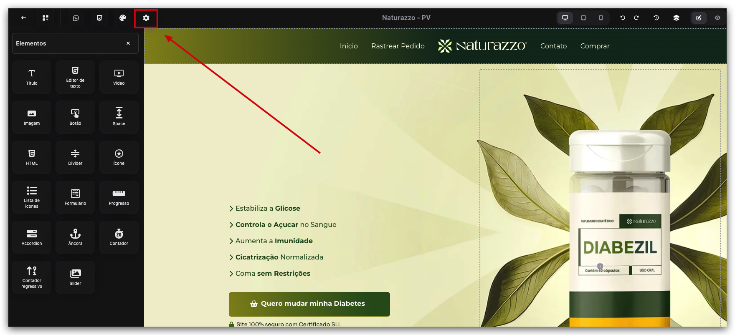This screenshot has width=735, height=335.
Task: Select the Botão element
Action: (75, 117)
